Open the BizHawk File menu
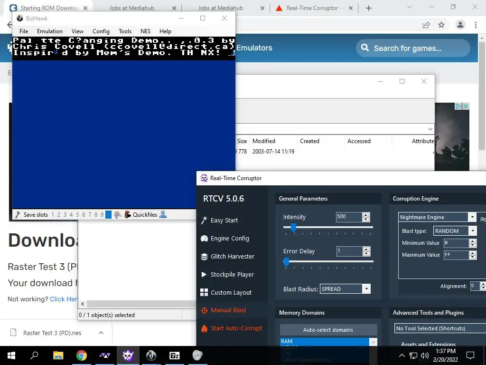Image resolution: width=486 pixels, height=365 pixels. pyautogui.click(x=24, y=31)
